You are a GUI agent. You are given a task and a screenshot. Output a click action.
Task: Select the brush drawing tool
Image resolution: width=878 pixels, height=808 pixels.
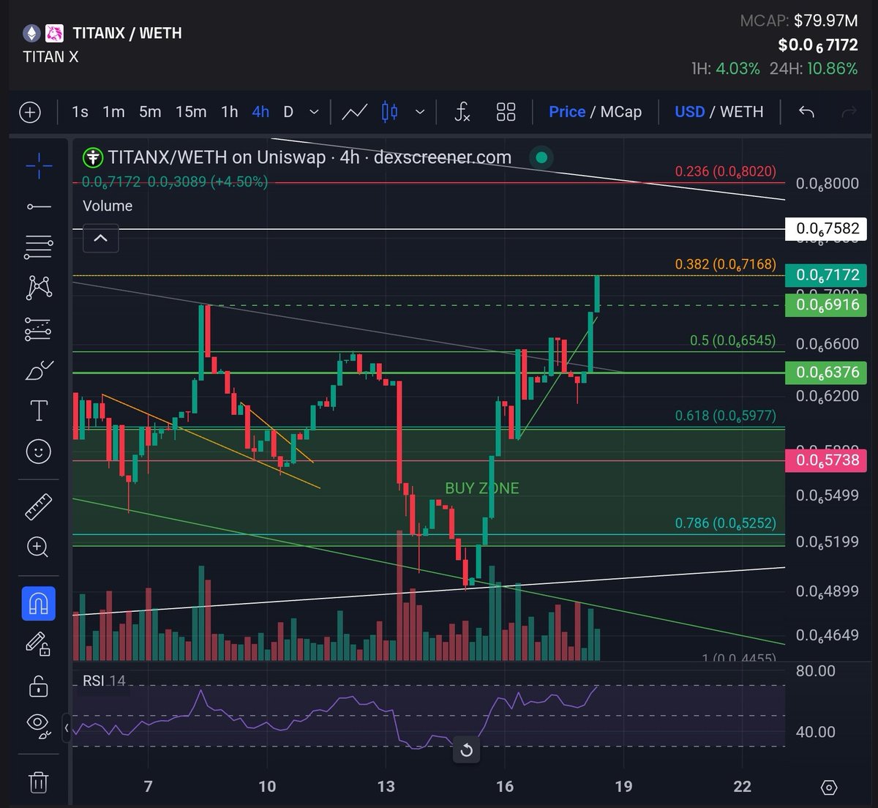[39, 371]
